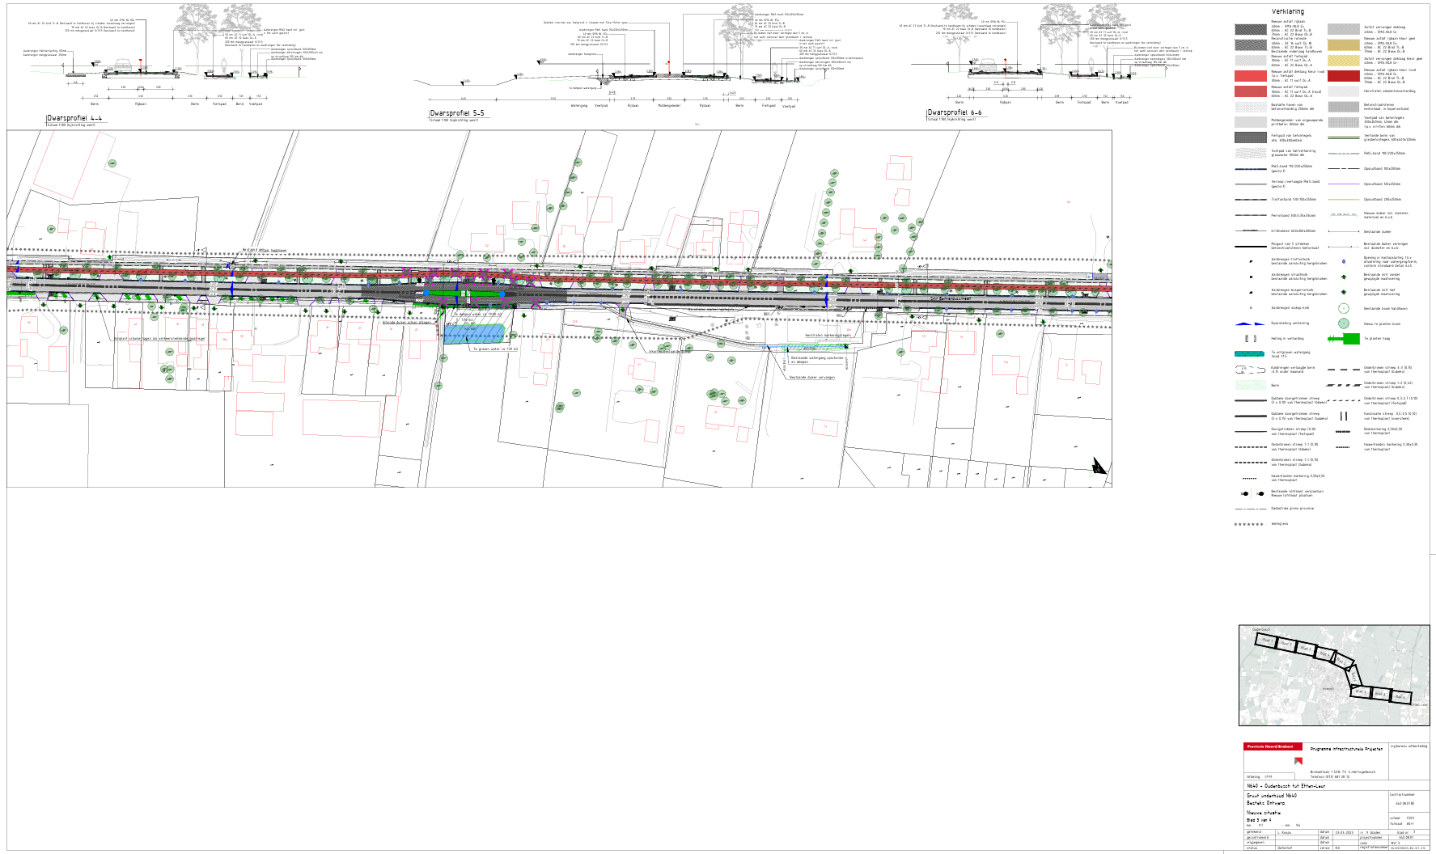Click the north arrow compass symbol
The image size is (1436, 854).
(x=1099, y=466)
